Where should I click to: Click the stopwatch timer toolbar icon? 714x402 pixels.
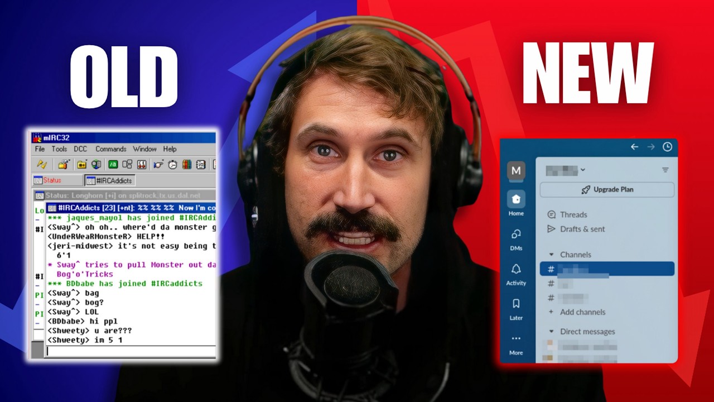coord(173,165)
